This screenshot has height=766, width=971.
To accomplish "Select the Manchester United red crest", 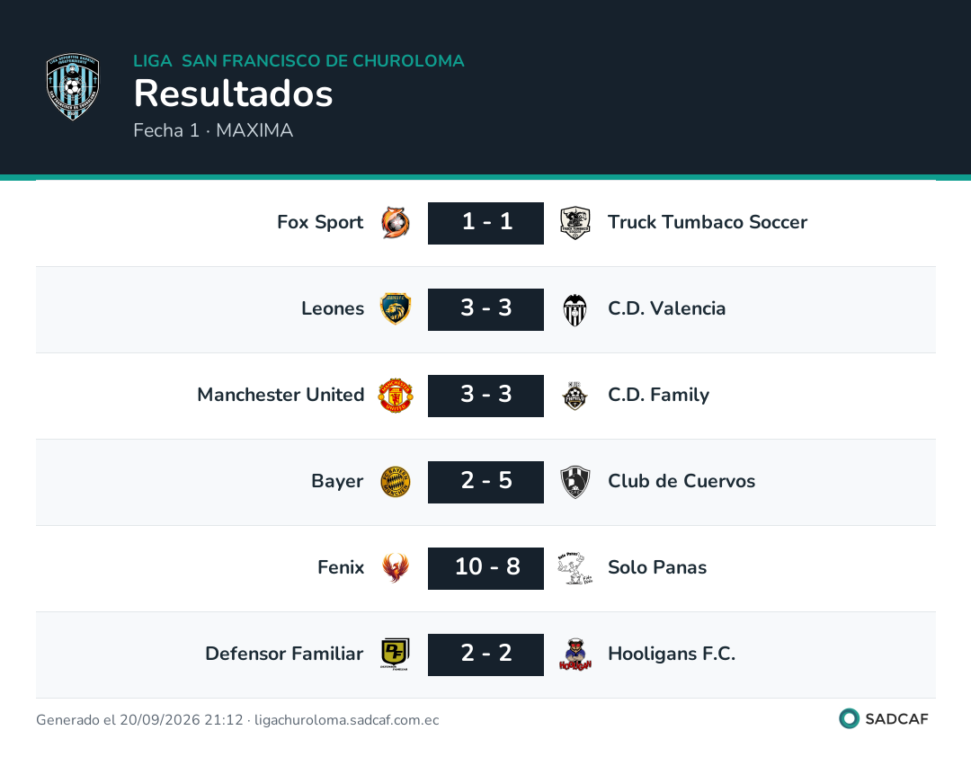I will [x=395, y=396].
